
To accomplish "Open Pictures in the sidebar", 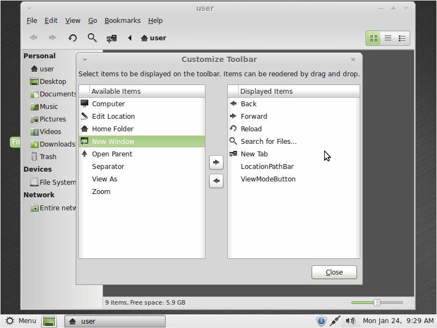I will [48, 119].
